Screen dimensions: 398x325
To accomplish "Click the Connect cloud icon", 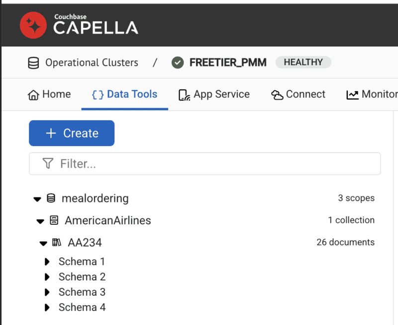I will tap(277, 95).
